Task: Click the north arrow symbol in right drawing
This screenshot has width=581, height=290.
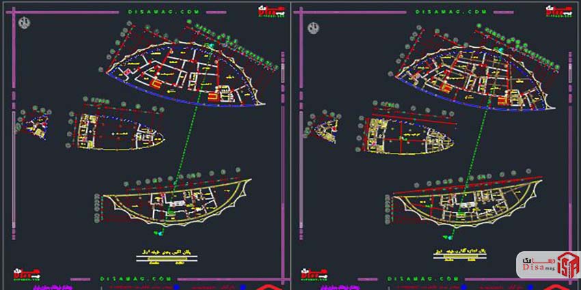Action: click(x=314, y=27)
